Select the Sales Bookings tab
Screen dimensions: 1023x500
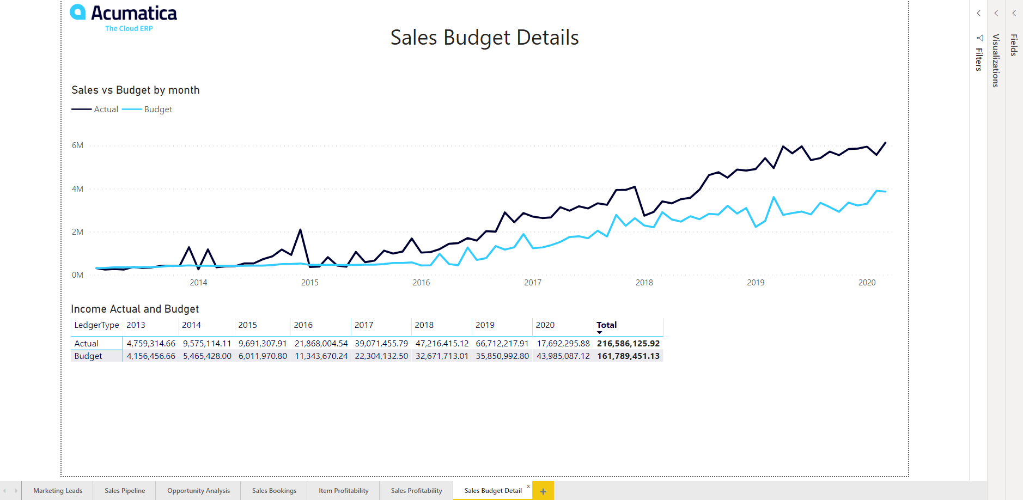tap(274, 491)
